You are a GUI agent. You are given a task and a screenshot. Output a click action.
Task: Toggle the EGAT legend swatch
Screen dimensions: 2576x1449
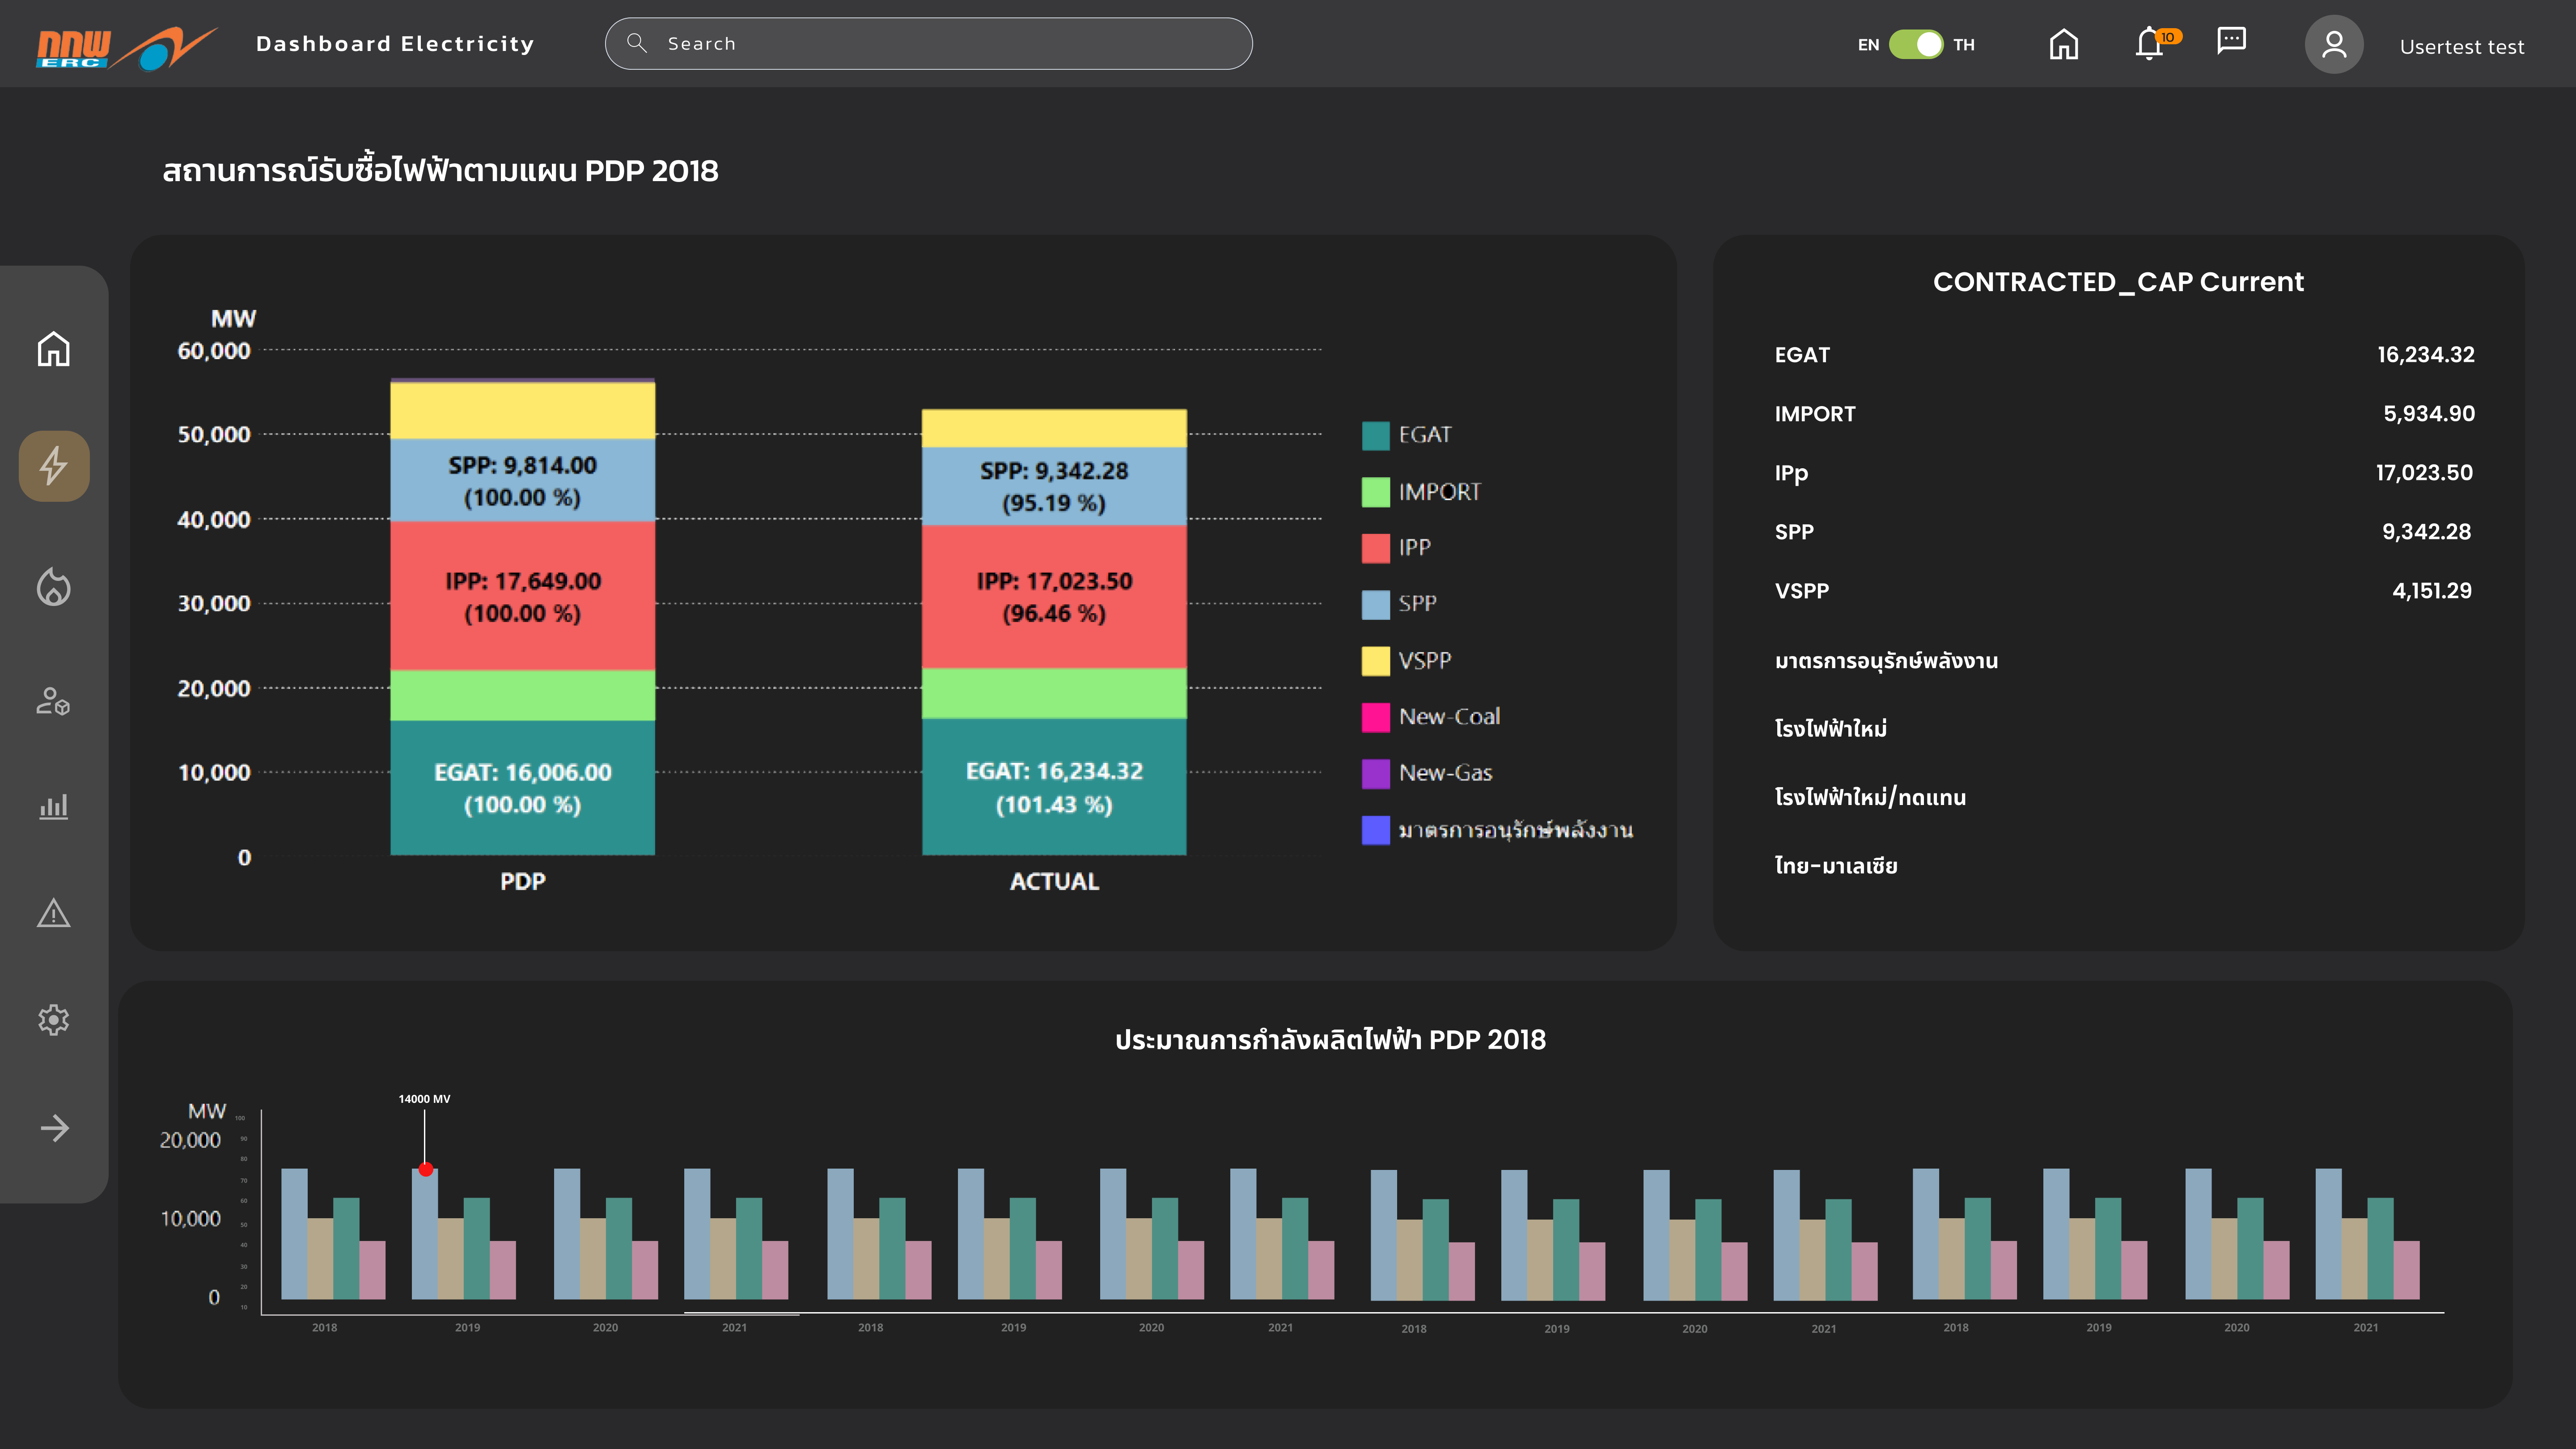(1376, 435)
